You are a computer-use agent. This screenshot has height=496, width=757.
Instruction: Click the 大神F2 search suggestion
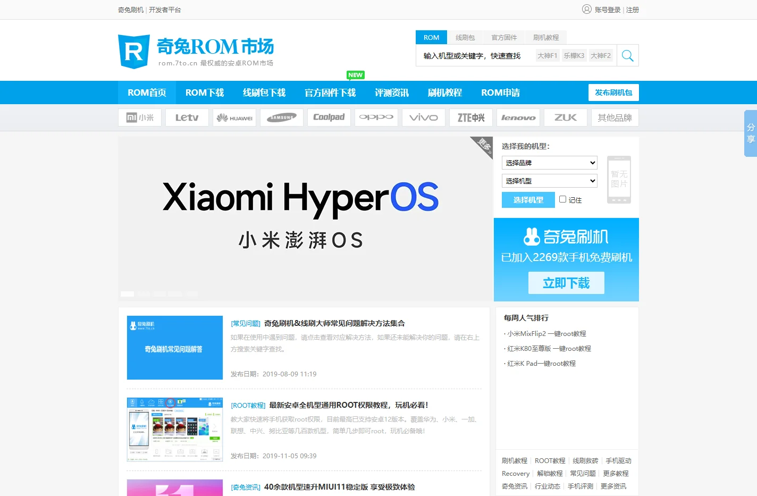click(x=601, y=55)
